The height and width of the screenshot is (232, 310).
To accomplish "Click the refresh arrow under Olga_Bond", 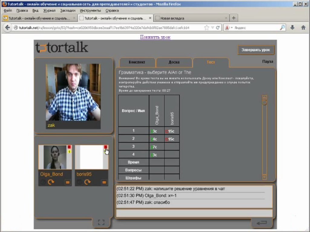I will point(51,182).
